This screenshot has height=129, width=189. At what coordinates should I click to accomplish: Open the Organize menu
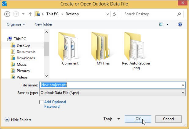tap(16, 24)
